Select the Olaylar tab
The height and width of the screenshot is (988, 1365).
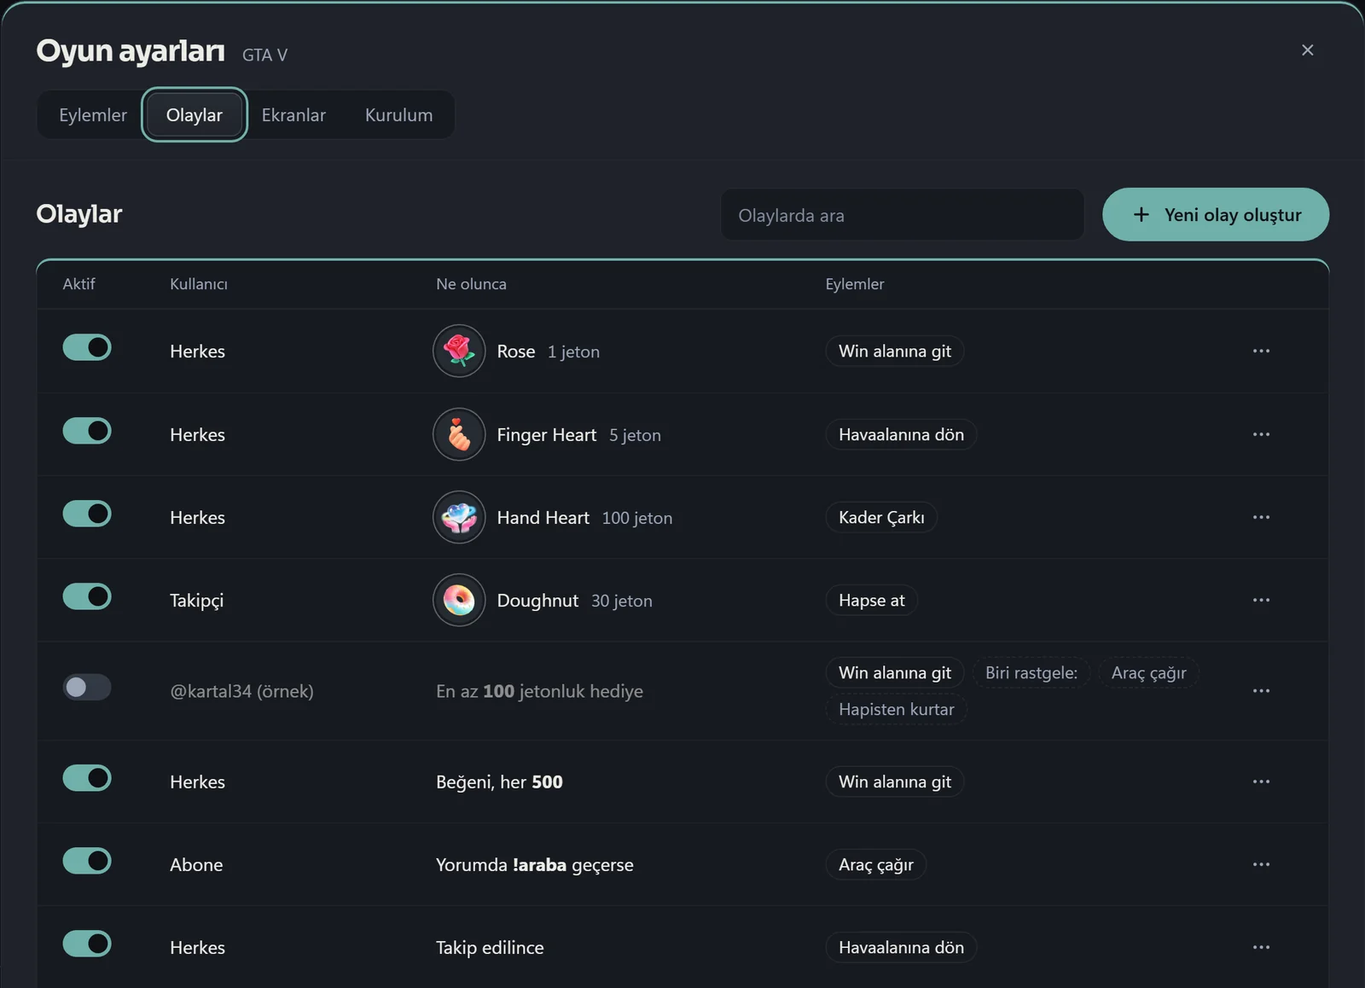tap(195, 114)
